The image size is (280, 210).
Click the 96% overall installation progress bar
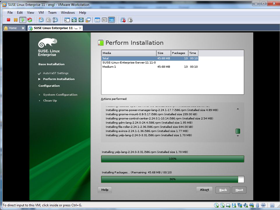(x=172, y=179)
